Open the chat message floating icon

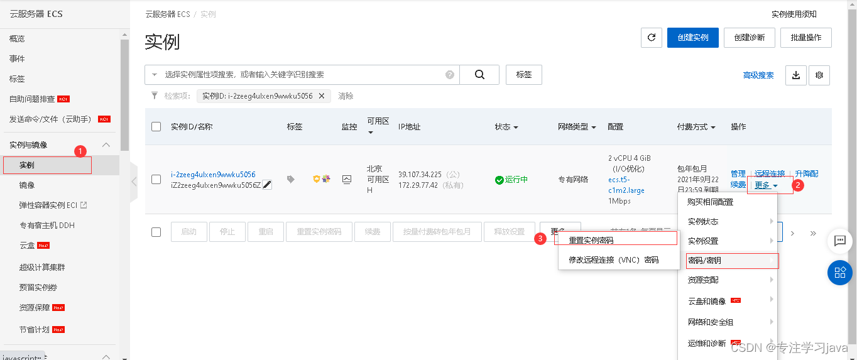tap(840, 240)
